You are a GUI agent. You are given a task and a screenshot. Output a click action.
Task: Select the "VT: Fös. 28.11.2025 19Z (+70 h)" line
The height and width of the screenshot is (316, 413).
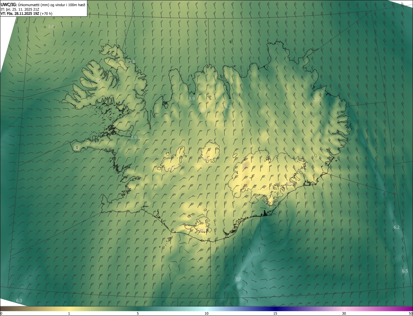tap(26, 14)
